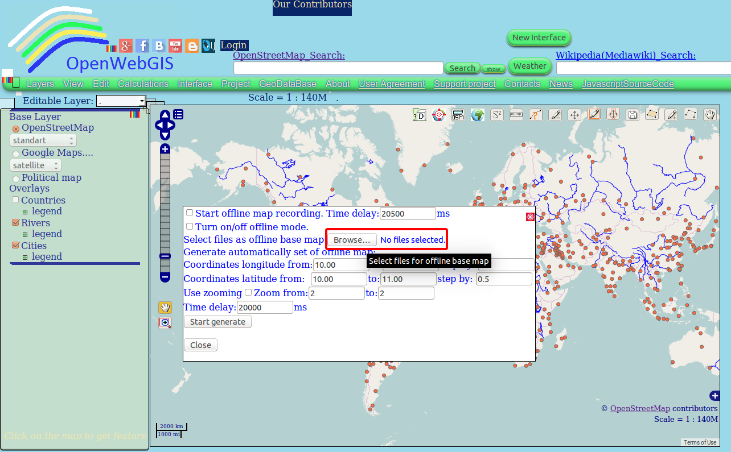Image resolution: width=731 pixels, height=452 pixels.
Task: Click the red target crosshair icon
Action: (x=438, y=115)
